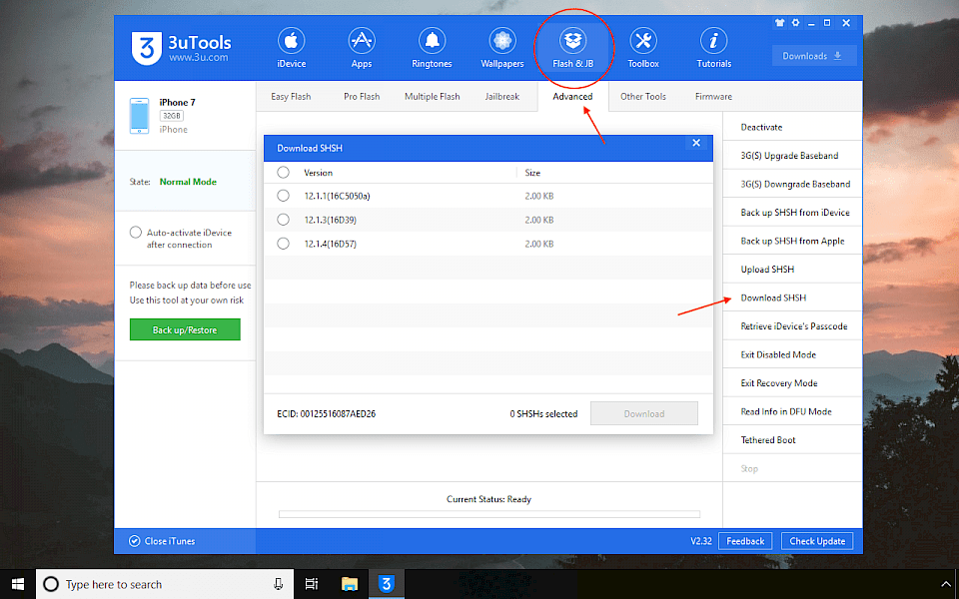The width and height of the screenshot is (959, 599).
Task: Switch to the Multiple Flash tab
Action: point(432,97)
